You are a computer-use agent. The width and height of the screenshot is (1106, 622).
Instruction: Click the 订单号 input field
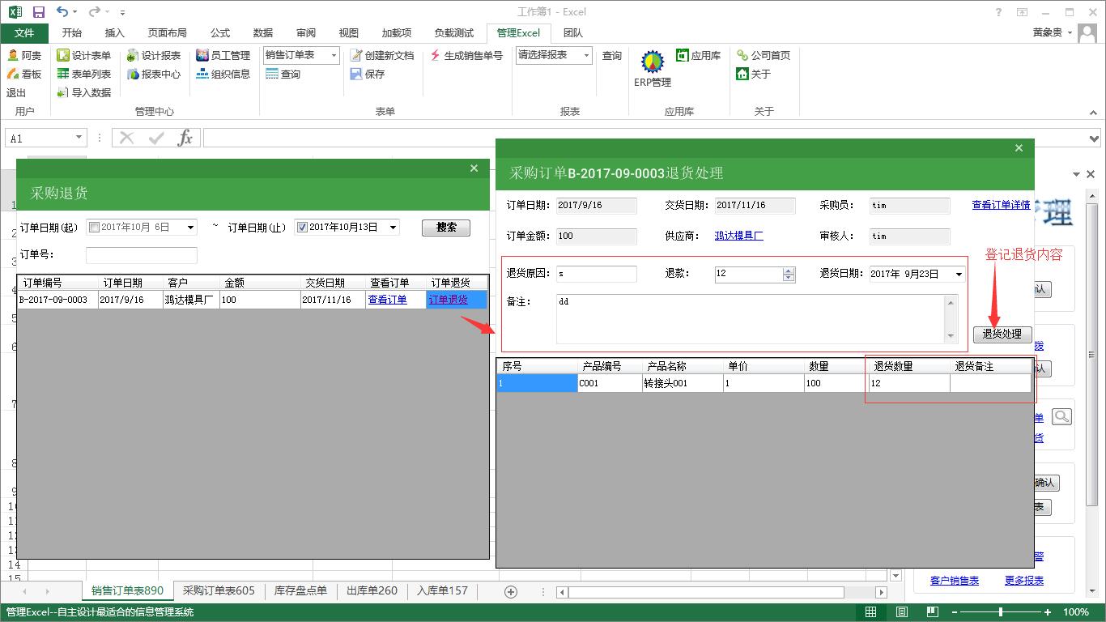(142, 255)
